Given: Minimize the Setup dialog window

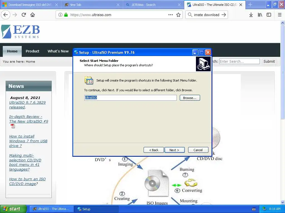Looking at the screenshot, I should 195,52.
